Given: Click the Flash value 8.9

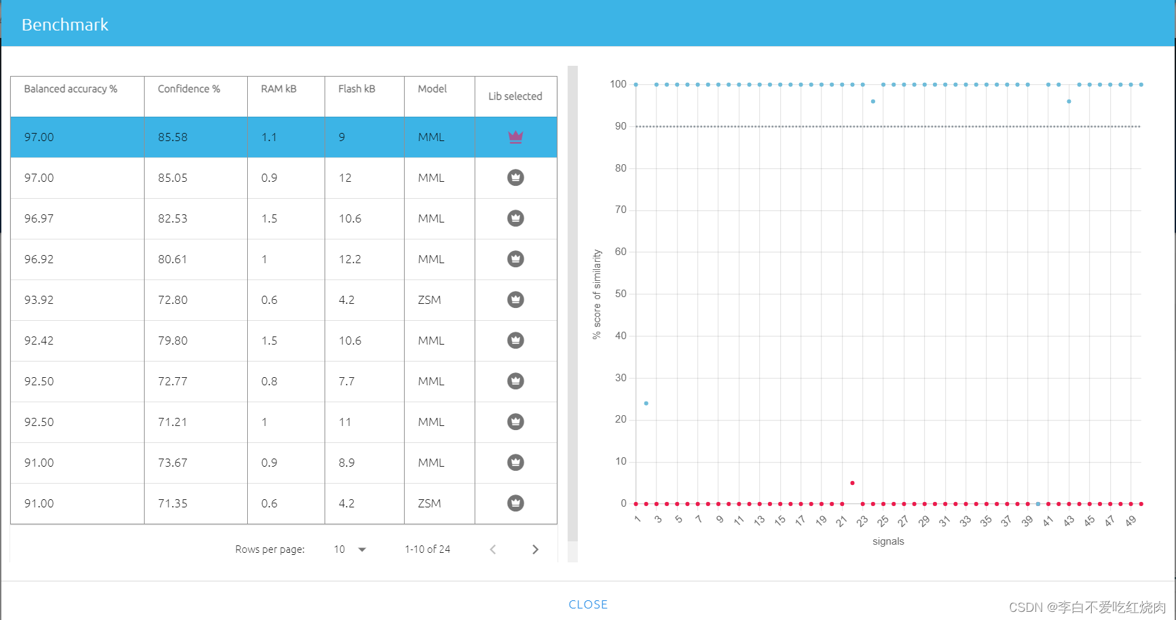Looking at the screenshot, I should 346,463.
